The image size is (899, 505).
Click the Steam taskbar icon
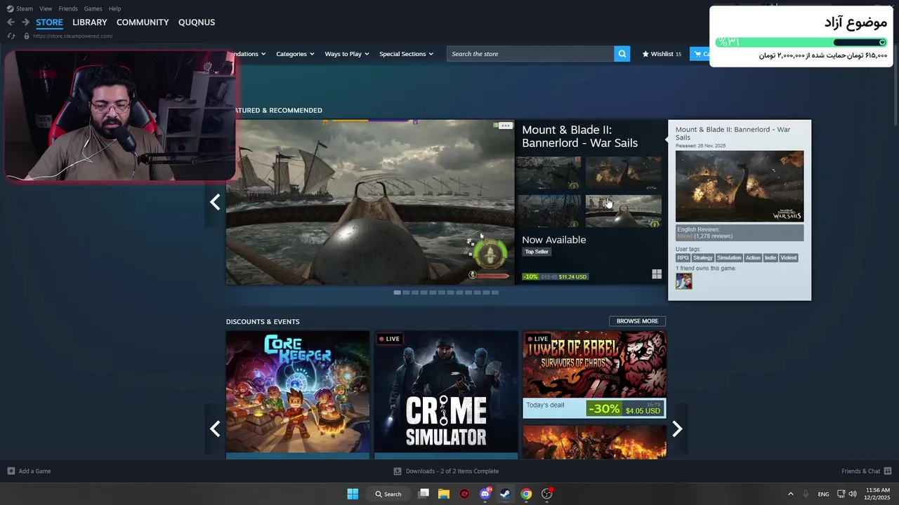(x=505, y=494)
